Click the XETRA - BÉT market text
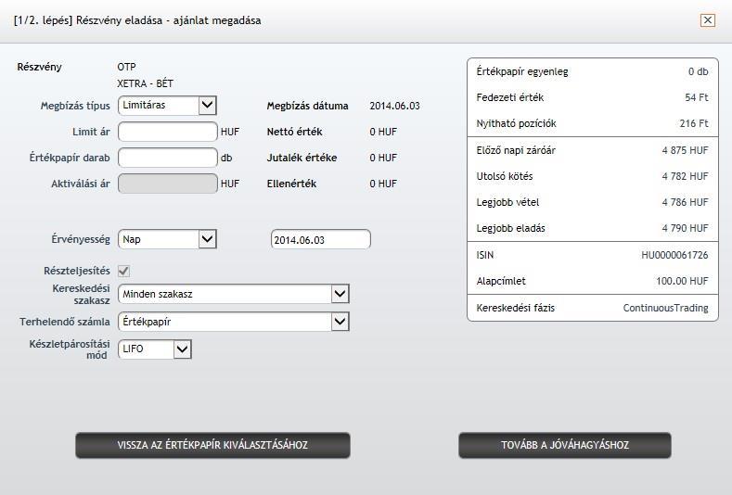This screenshot has height=495, width=732. click(x=145, y=83)
